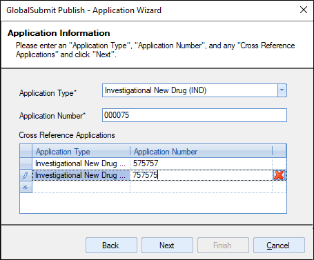The height and width of the screenshot is (260, 314).
Task: Click the empty new-row Application Number cell
Action: click(201, 187)
